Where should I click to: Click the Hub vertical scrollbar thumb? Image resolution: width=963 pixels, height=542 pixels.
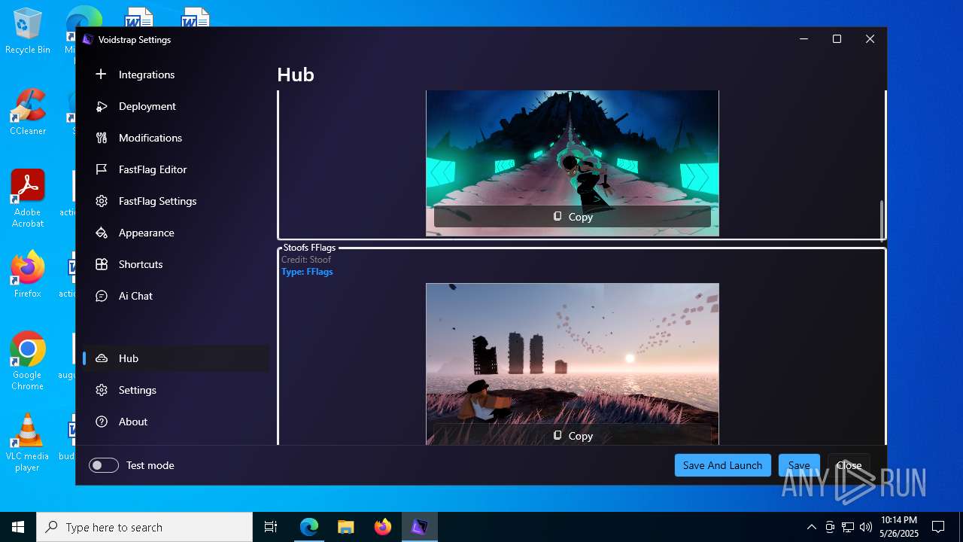point(883,221)
